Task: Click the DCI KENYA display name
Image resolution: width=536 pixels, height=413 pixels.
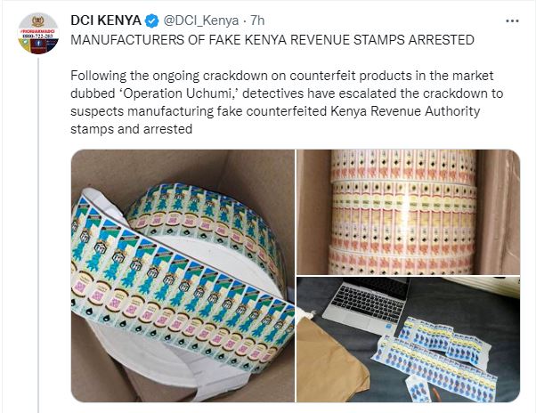Action: coord(106,20)
